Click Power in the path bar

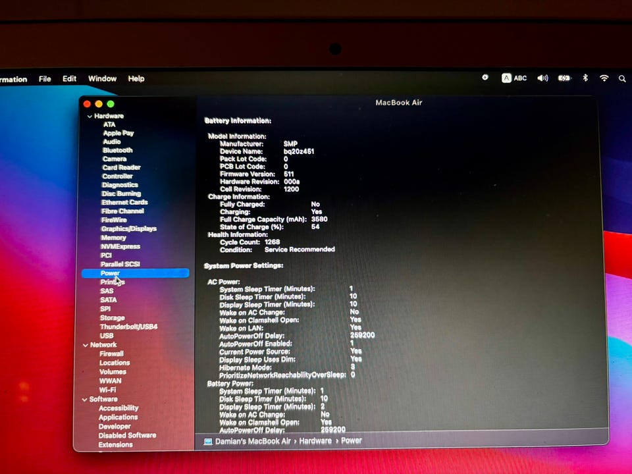pyautogui.click(x=352, y=441)
